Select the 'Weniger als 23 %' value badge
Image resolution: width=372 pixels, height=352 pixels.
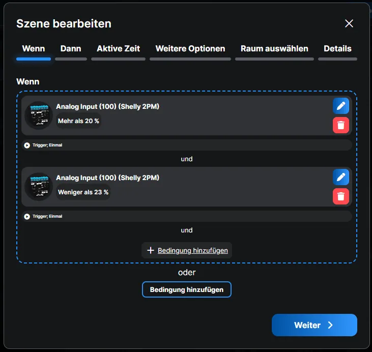pyautogui.click(x=83, y=192)
